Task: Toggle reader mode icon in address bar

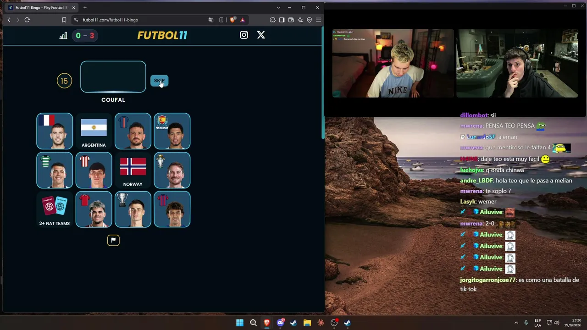Action: click(x=222, y=20)
